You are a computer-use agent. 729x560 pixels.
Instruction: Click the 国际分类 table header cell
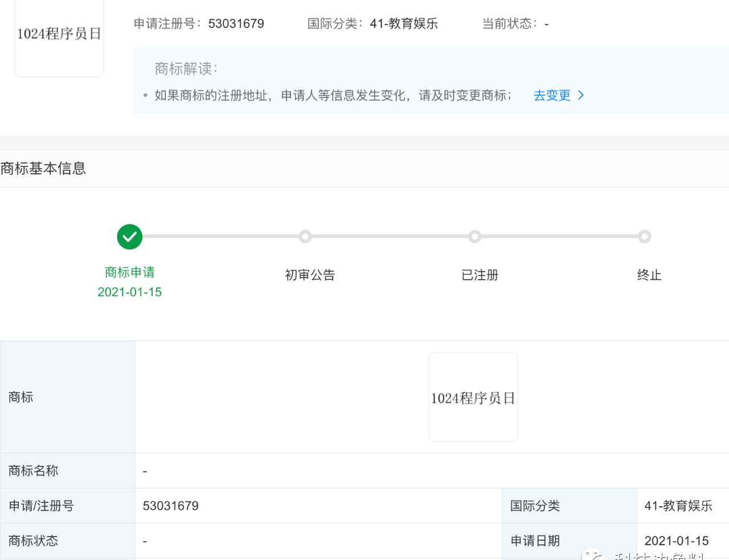point(570,506)
